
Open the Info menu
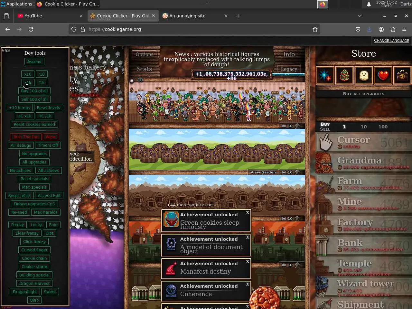click(289, 54)
